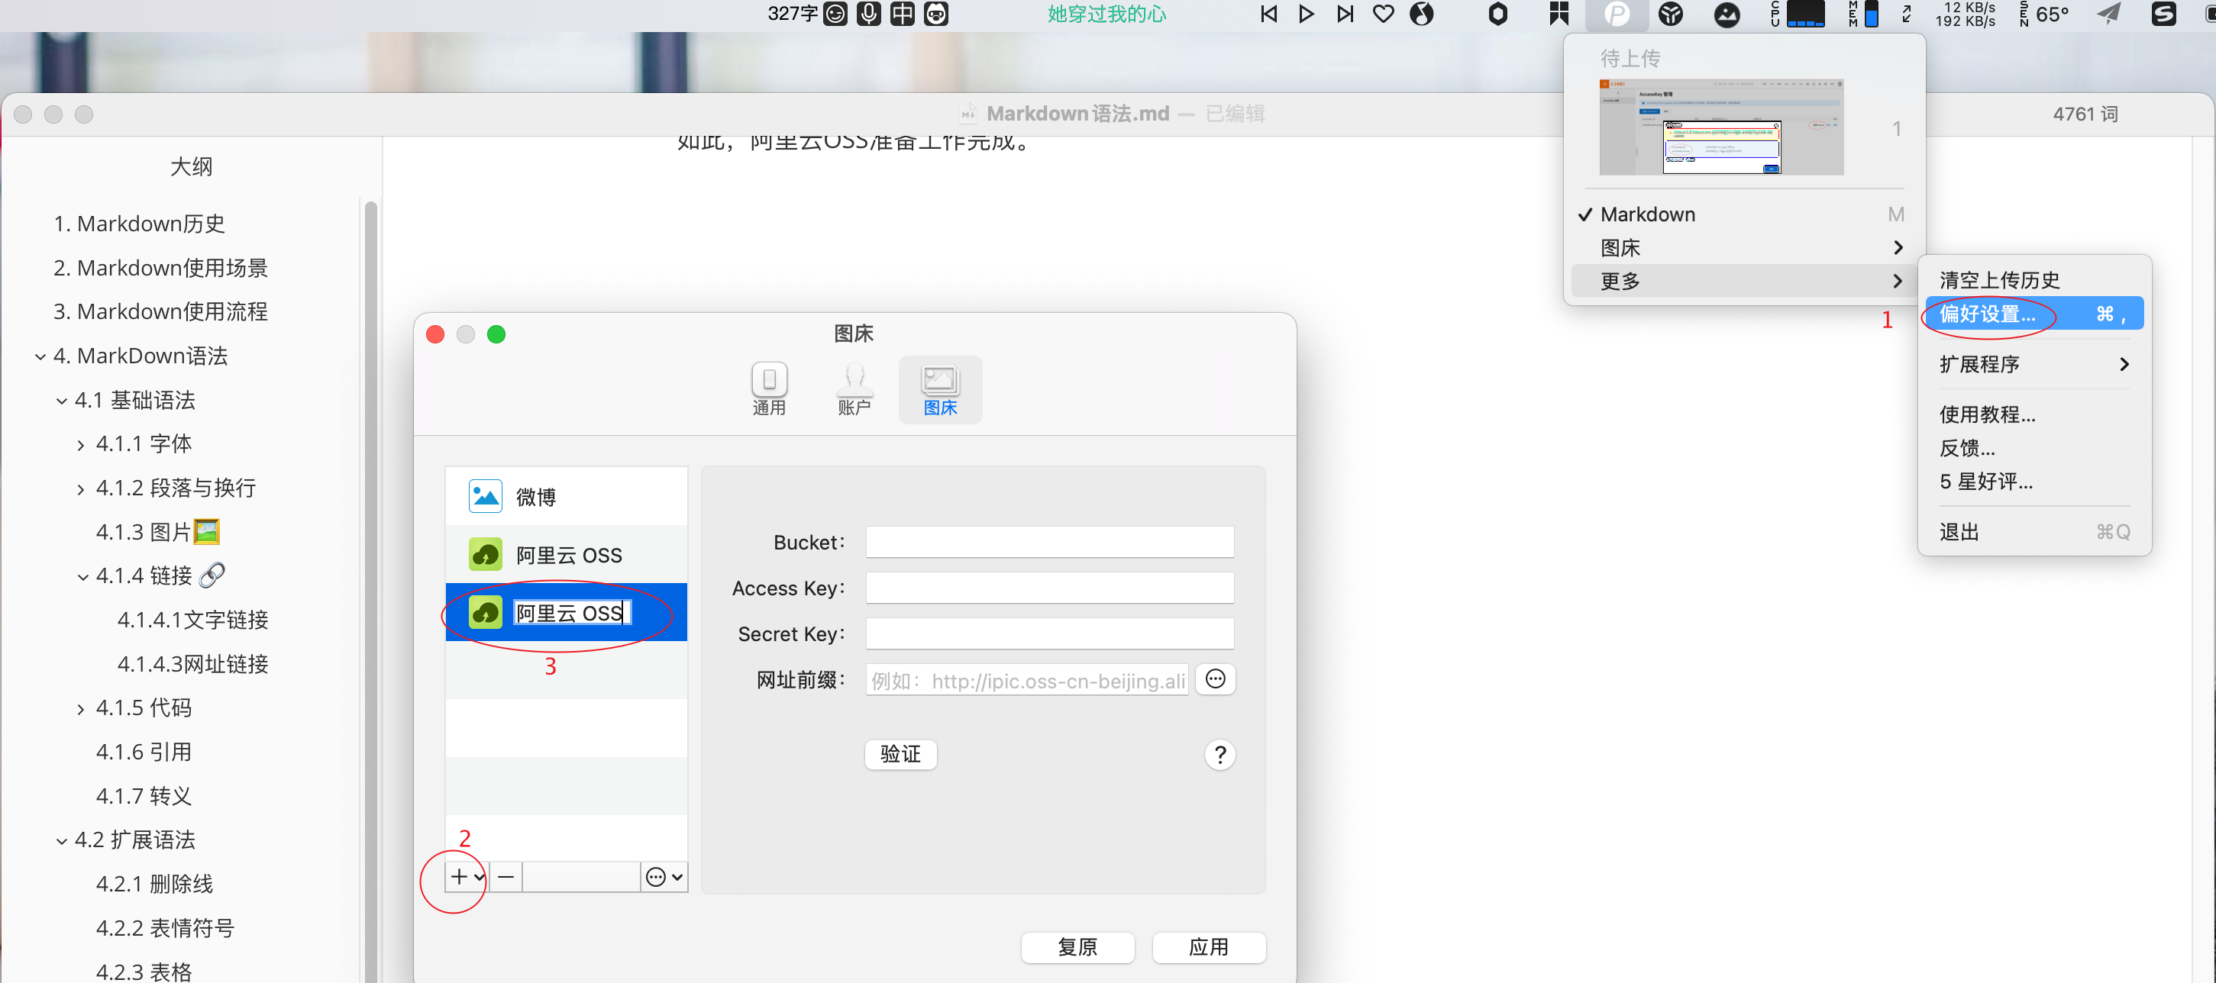2216x983 pixels.
Task: Go to outline item 4.1.6 引用
Action: [144, 753]
